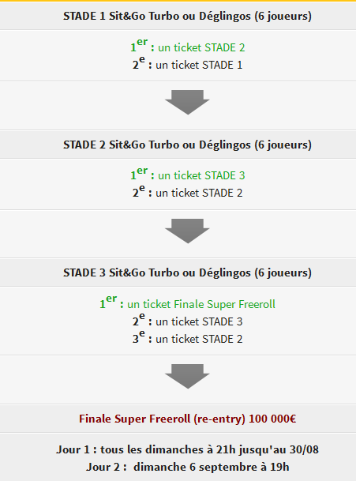This screenshot has height=481, width=356.
Task: Click Jour 2 dimanche 6 septembre line
Action: tap(187, 467)
